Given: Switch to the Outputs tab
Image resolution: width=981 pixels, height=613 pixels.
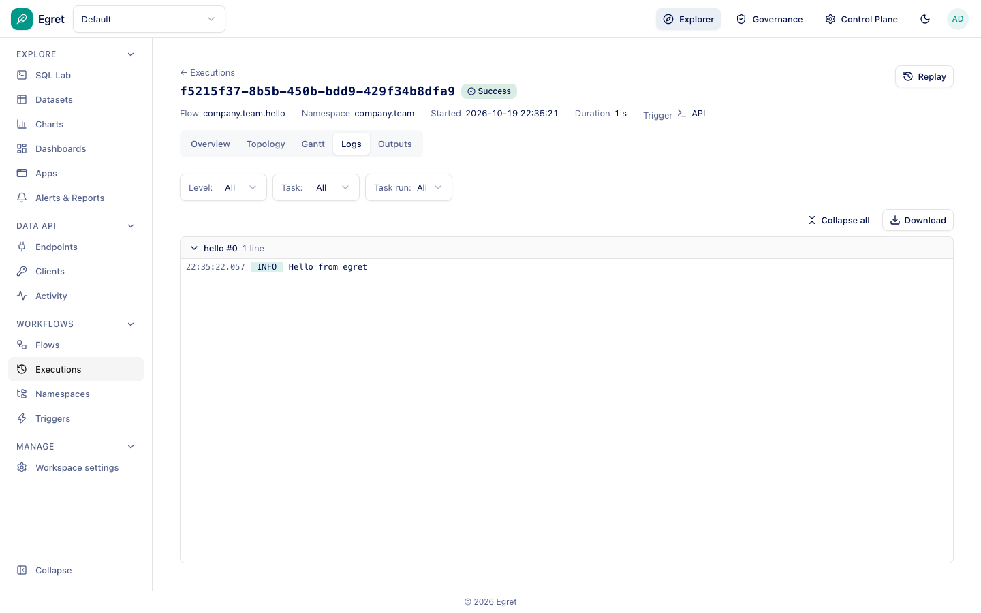Looking at the screenshot, I should (395, 144).
